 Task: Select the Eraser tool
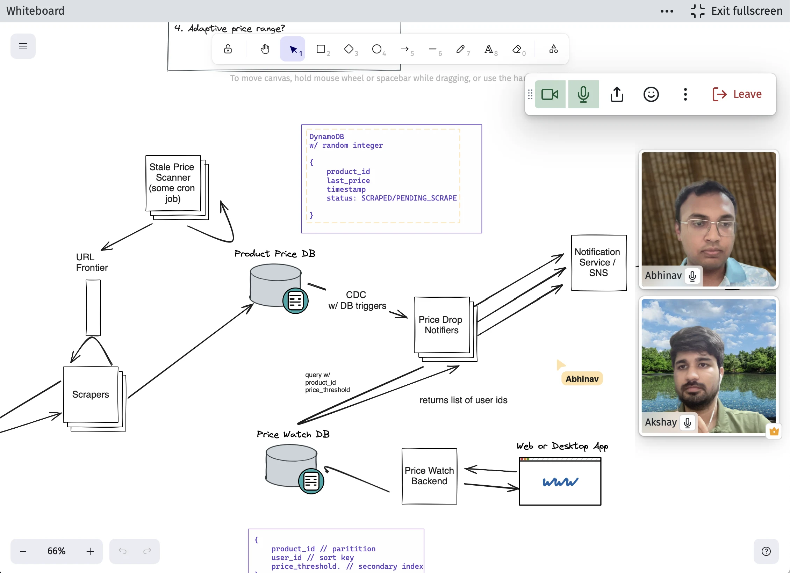[x=517, y=49]
